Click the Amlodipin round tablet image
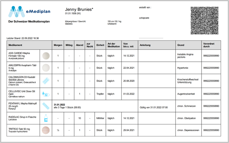 click(46, 68)
